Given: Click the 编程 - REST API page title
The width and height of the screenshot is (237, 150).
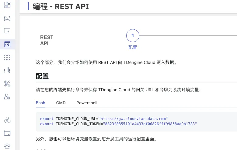Looking at the screenshot, I should pos(61,6).
